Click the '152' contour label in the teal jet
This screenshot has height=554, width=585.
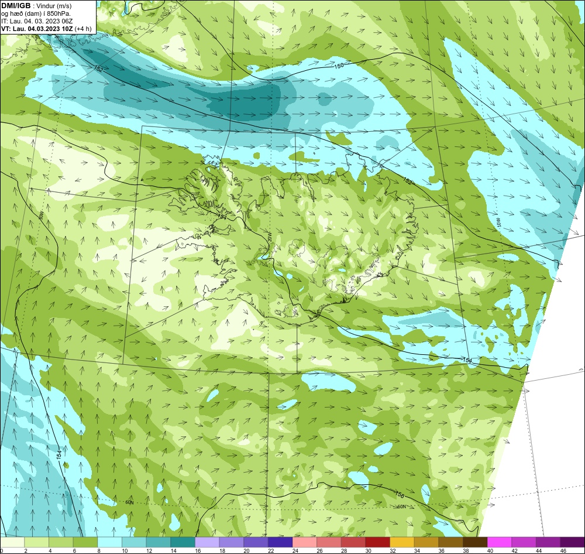pos(98,69)
